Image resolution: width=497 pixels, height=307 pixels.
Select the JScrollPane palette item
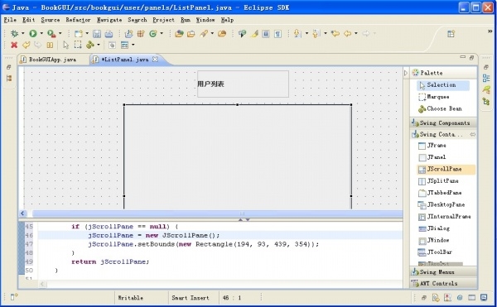(446, 170)
